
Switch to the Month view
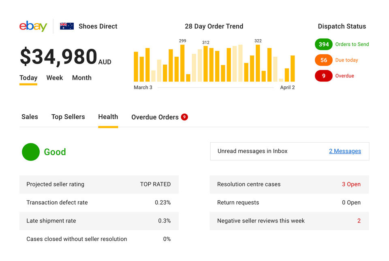(82, 78)
